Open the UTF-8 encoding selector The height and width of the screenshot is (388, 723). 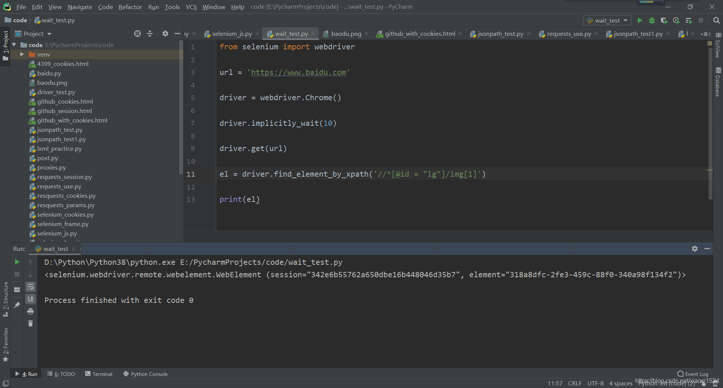tap(595, 383)
